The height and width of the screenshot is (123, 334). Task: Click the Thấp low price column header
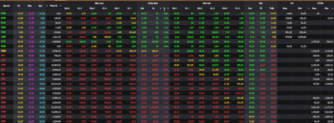271,8
